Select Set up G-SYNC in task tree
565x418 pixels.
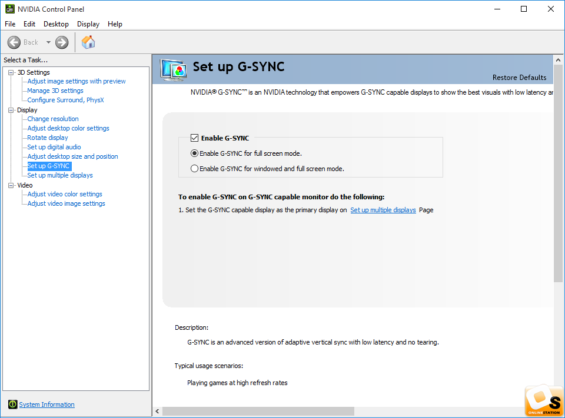pos(49,166)
